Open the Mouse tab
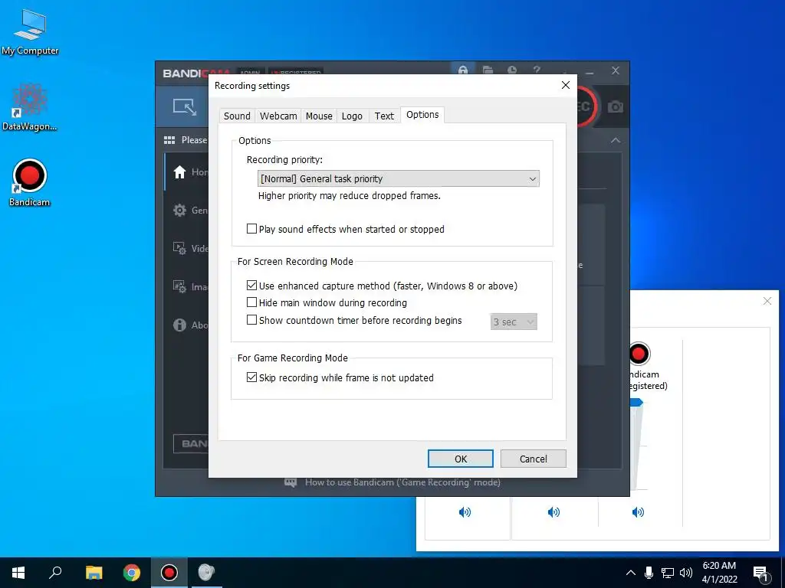 [x=319, y=116]
